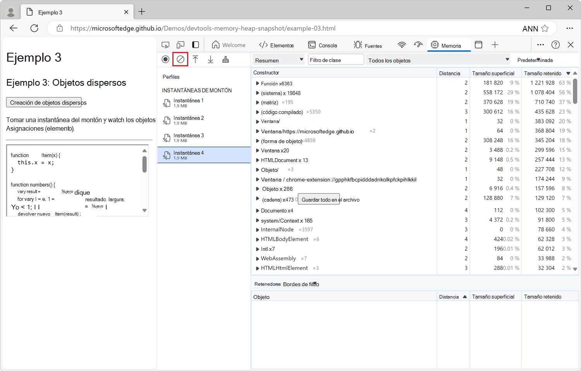Expand the InternalNode ×3597 row
Screen dimensions: 581x371
(x=258, y=230)
